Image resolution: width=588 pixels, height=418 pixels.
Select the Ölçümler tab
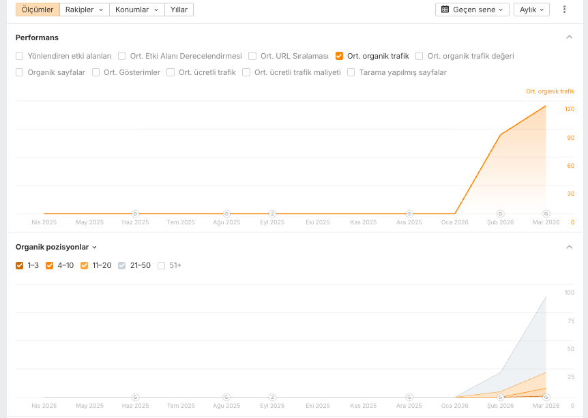(x=38, y=10)
